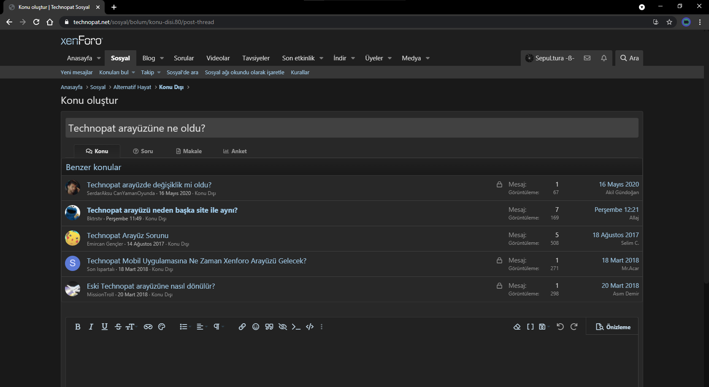This screenshot has width=709, height=387.
Task: Expand the Son etkinlik menu arrow
Action: coord(321,58)
